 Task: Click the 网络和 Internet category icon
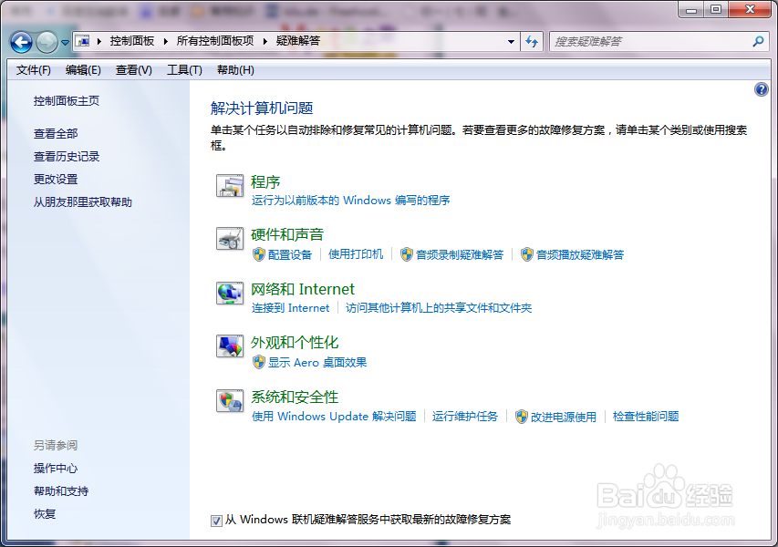click(x=230, y=293)
